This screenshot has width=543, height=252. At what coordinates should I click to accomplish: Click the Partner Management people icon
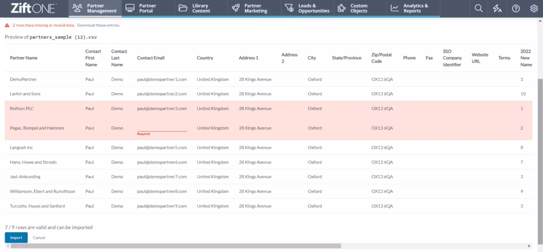(x=77, y=8)
